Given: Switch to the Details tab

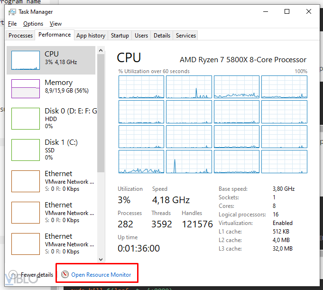Looking at the screenshot, I should [162, 36].
